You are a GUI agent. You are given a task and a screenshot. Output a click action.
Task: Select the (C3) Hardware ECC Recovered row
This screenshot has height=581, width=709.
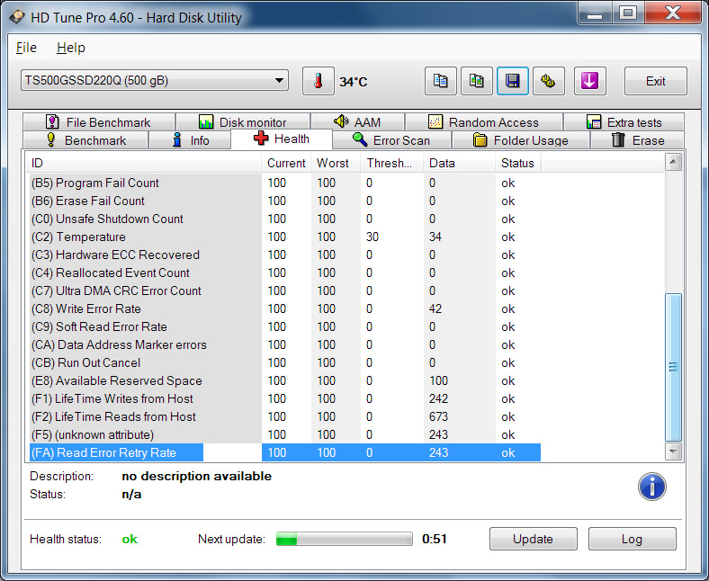(285, 255)
